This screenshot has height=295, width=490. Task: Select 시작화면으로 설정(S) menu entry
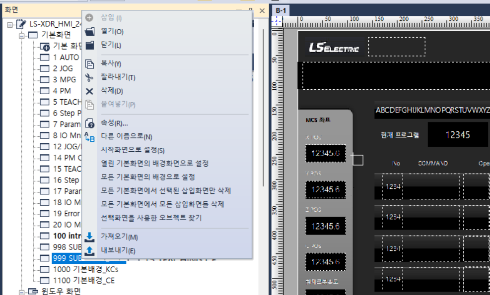tap(133, 150)
